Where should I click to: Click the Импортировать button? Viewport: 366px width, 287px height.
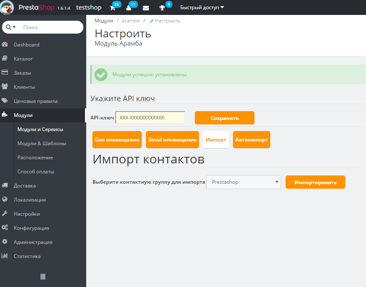tap(315, 182)
